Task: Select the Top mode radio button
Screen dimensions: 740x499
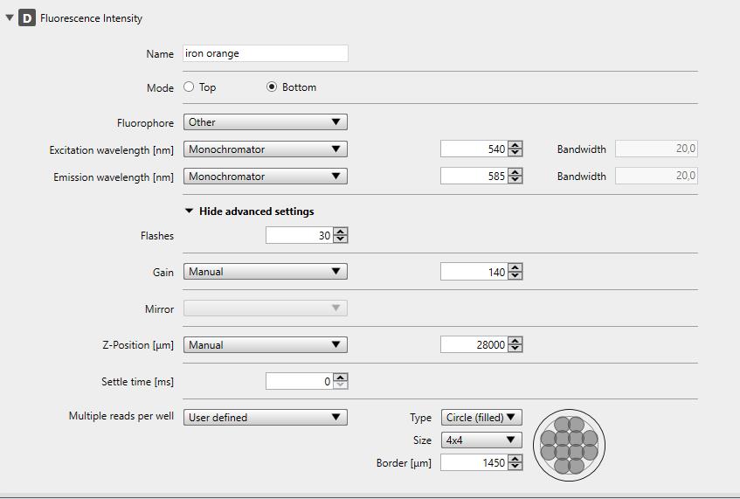Action: click(x=189, y=87)
